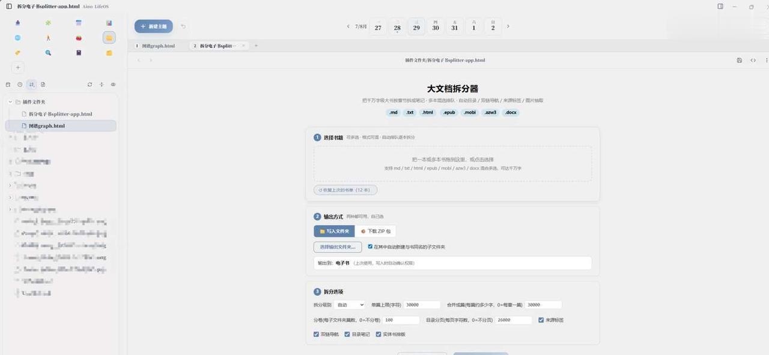Screen dimensions: 769x355
Task: Open the calendar icon in sidebar grid
Action: [79, 23]
